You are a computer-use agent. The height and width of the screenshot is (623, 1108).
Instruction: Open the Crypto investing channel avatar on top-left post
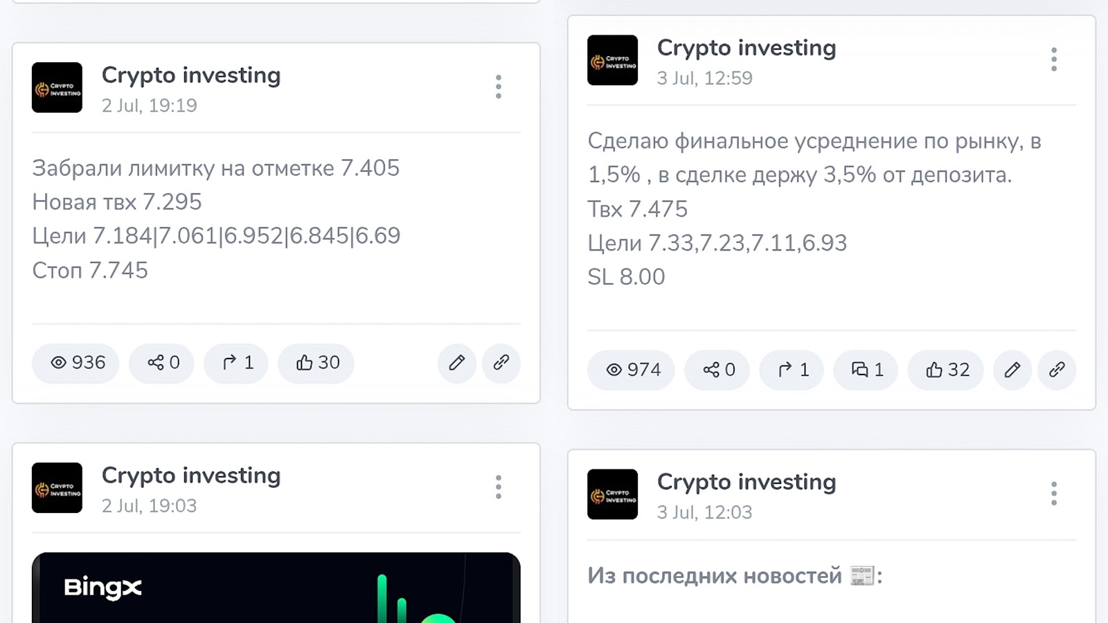click(x=57, y=87)
